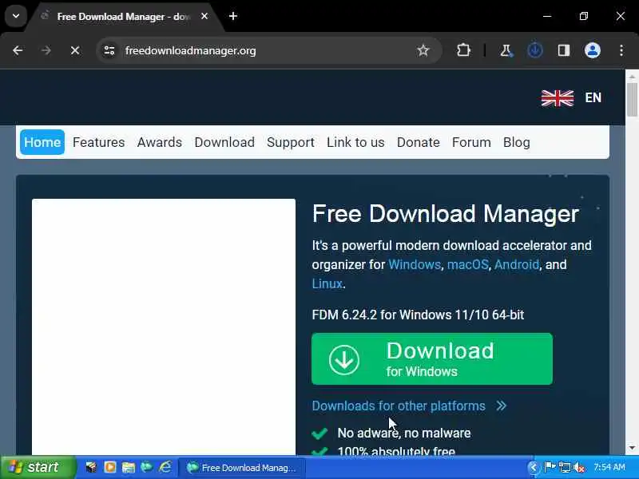Click the Free Download Manager heading
639x479 pixels.
click(446, 214)
